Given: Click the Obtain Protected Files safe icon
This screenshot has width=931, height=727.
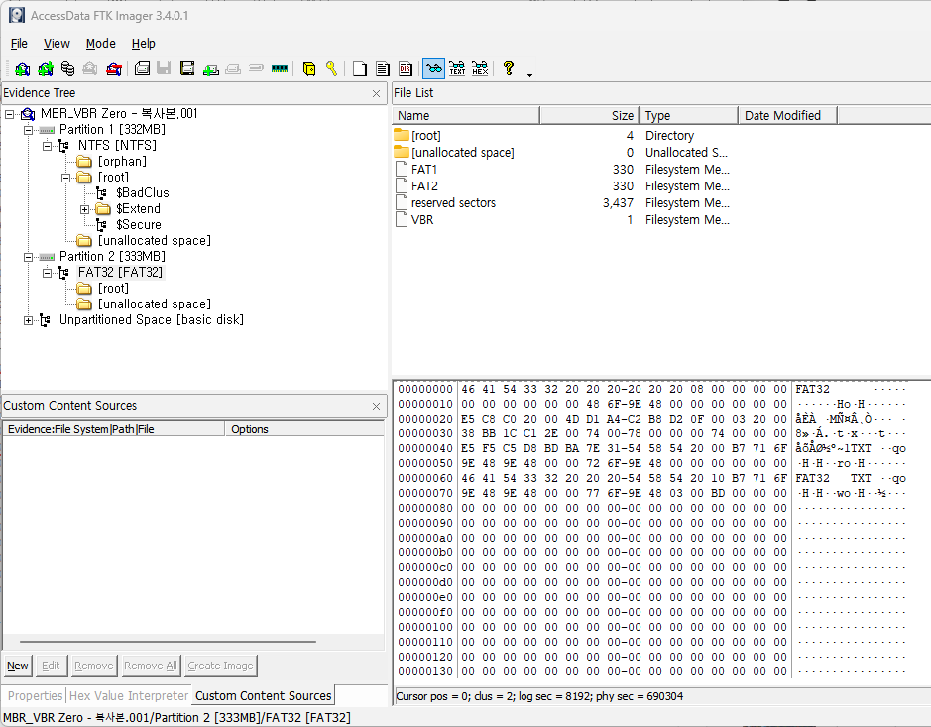Looking at the screenshot, I should pos(308,68).
